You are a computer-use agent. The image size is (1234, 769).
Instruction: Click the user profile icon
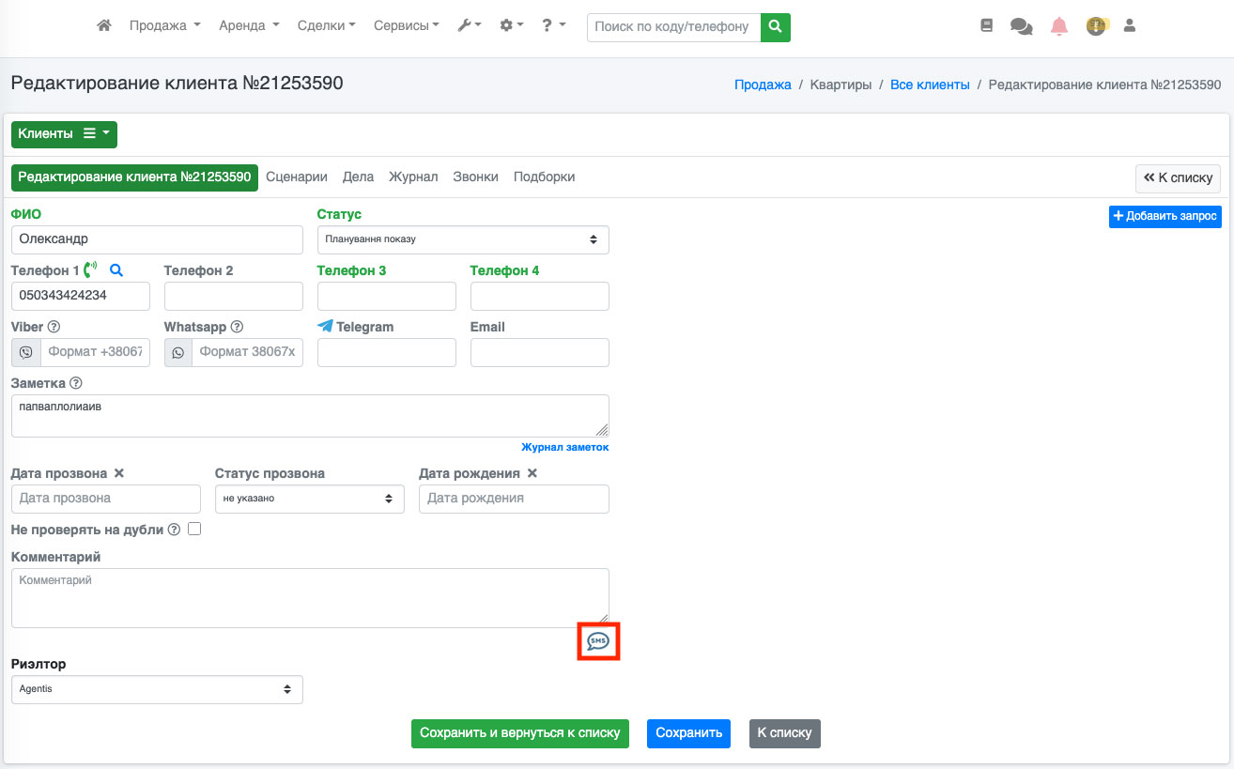(1130, 26)
